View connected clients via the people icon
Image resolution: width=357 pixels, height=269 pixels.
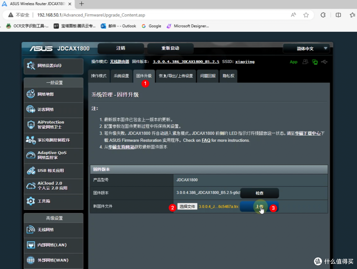pyautogui.click(x=305, y=62)
